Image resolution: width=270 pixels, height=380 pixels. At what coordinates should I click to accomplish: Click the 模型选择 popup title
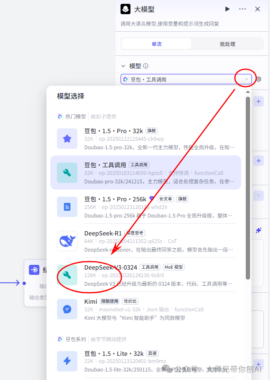coord(71,96)
